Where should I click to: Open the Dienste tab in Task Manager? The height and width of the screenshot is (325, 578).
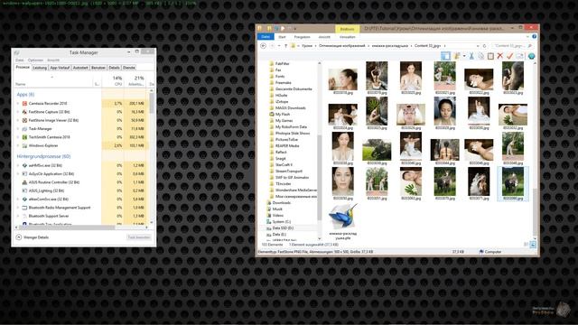tap(128, 68)
